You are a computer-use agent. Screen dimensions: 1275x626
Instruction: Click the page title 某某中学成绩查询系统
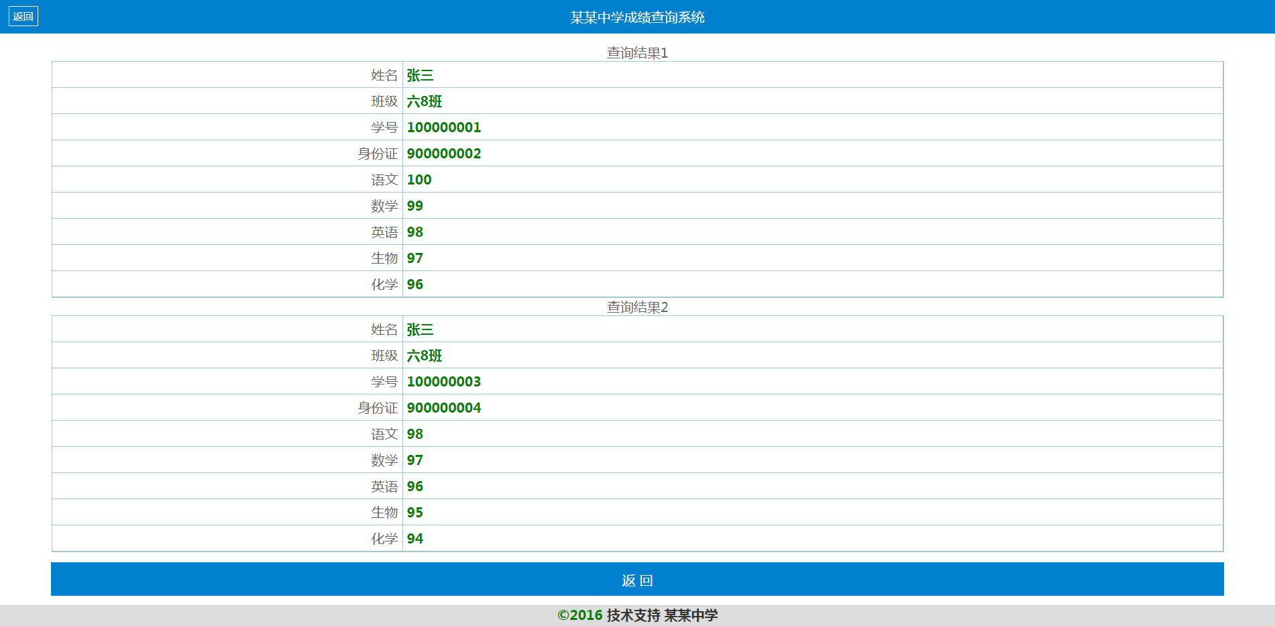[637, 17]
